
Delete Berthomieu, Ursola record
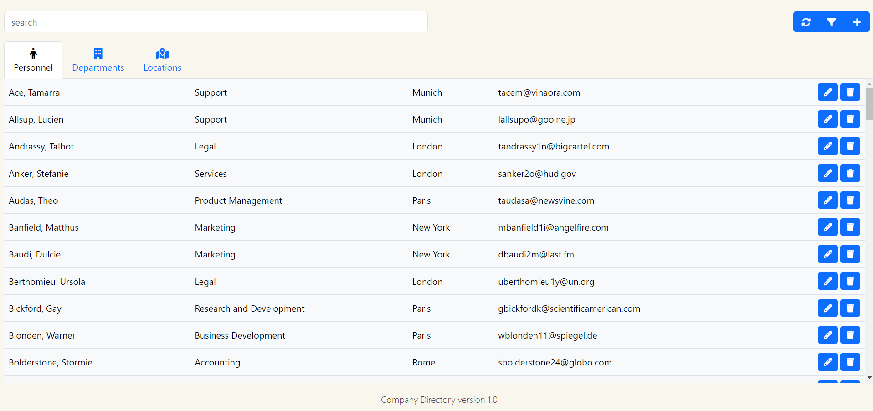pyautogui.click(x=850, y=281)
